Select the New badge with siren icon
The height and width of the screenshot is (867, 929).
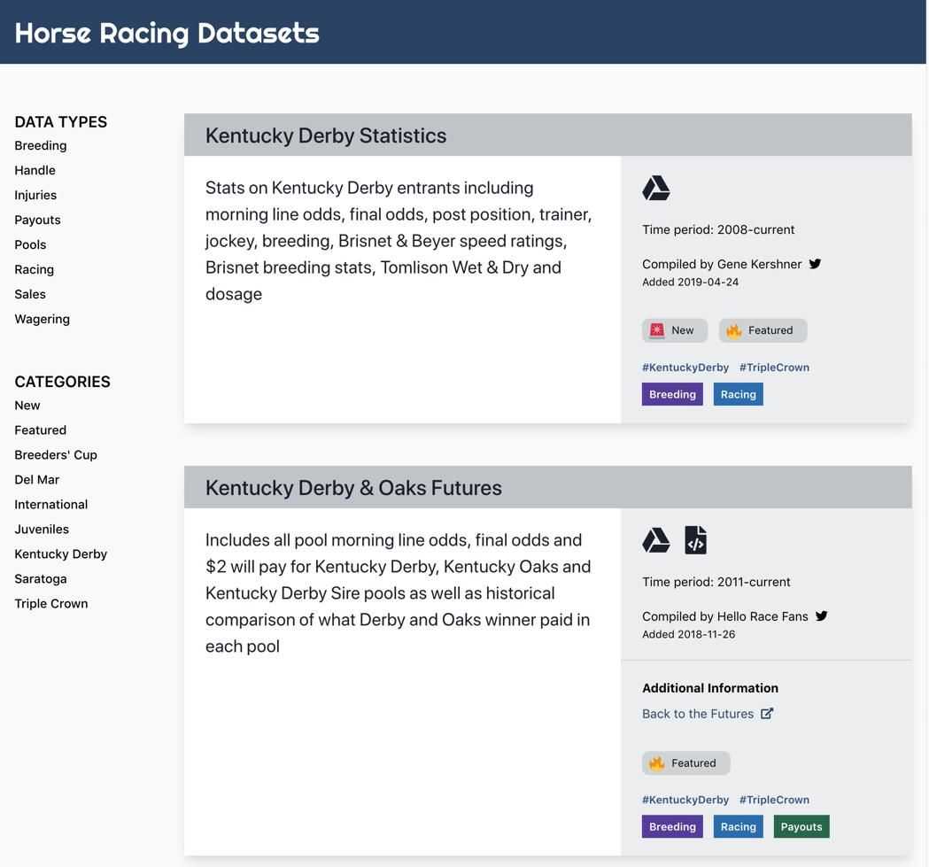click(x=674, y=330)
